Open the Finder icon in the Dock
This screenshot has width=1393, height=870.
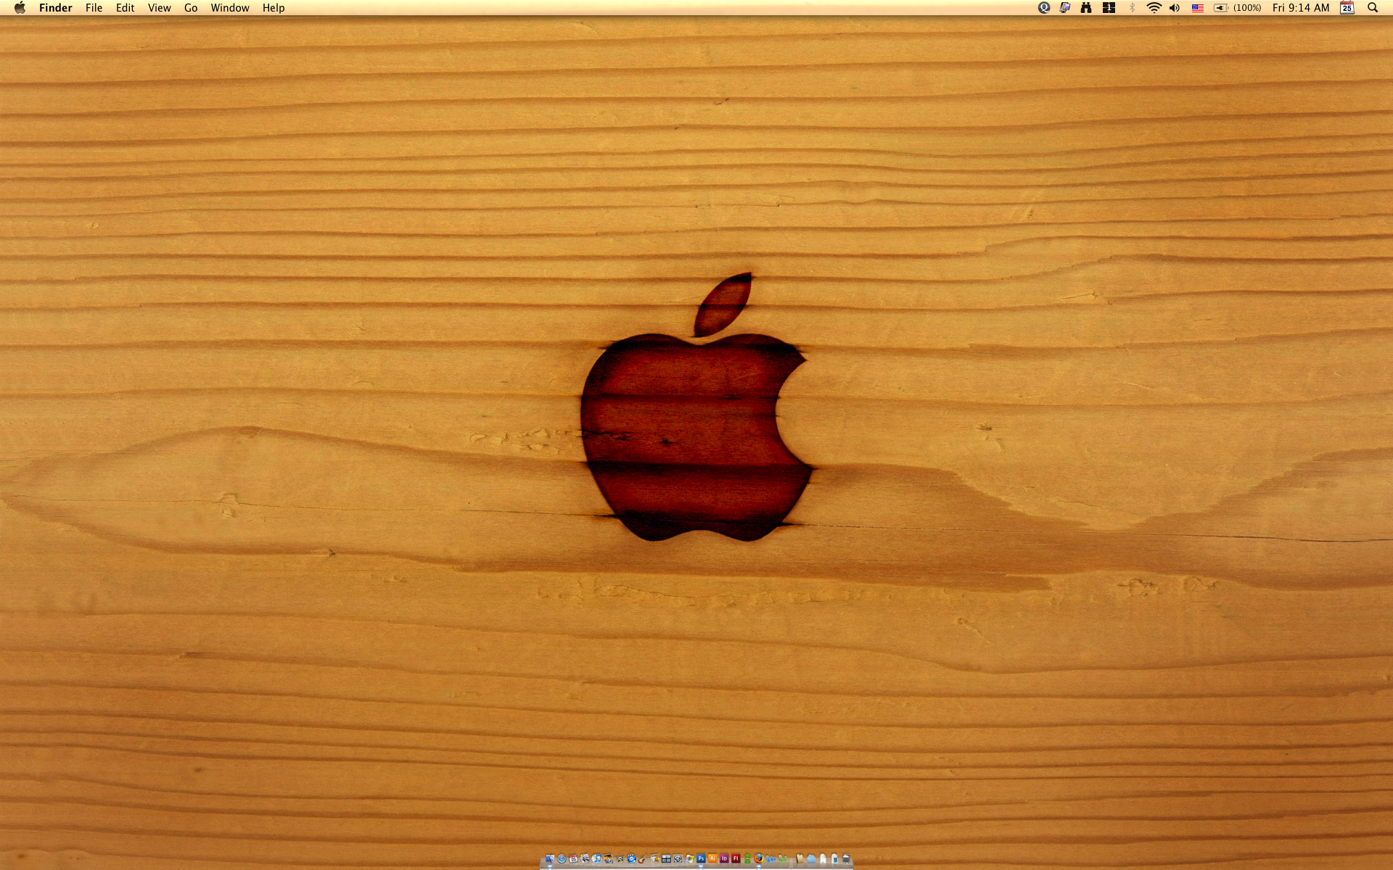pos(550,858)
